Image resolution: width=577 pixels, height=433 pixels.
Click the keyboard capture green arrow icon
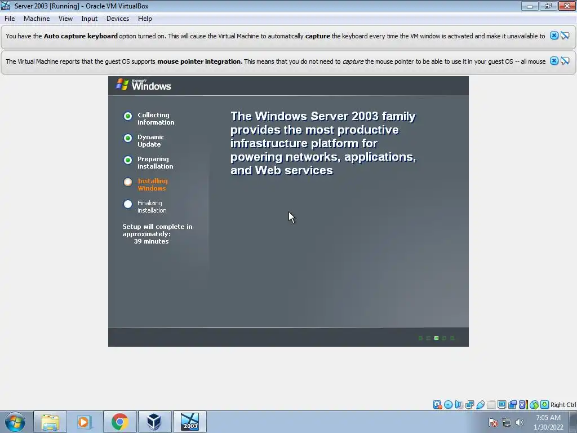(x=545, y=405)
